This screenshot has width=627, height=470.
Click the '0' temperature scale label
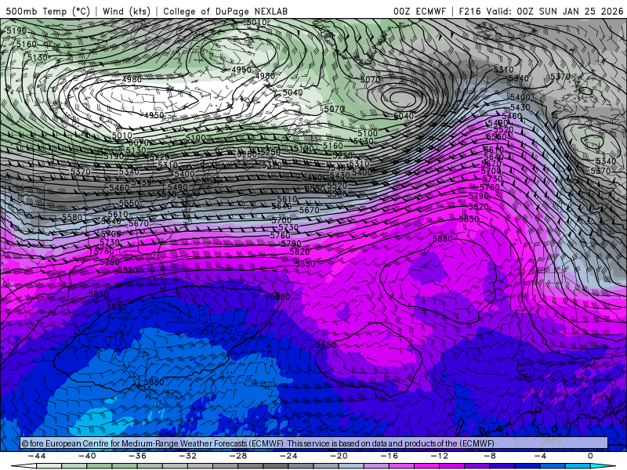coord(591,456)
